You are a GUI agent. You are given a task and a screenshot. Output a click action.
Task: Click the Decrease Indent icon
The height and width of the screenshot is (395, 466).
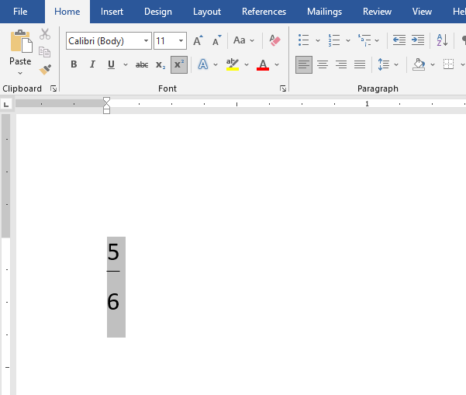[399, 40]
